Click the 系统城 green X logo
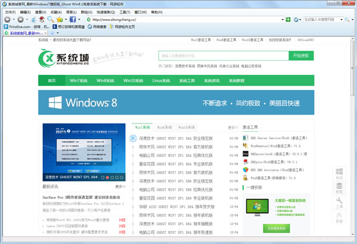Viewport: 357px width, 244px height. click(64, 58)
